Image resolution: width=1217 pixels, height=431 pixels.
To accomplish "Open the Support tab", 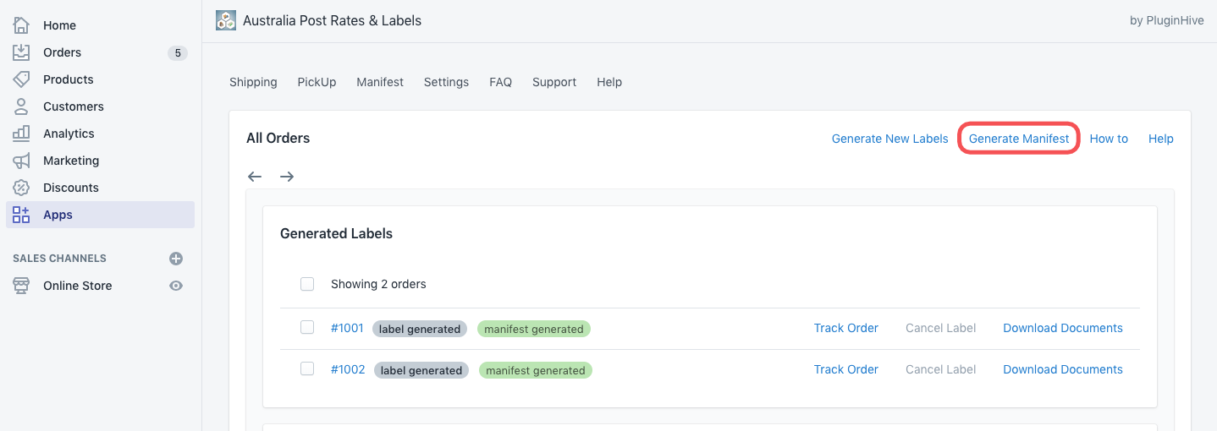I will point(554,82).
